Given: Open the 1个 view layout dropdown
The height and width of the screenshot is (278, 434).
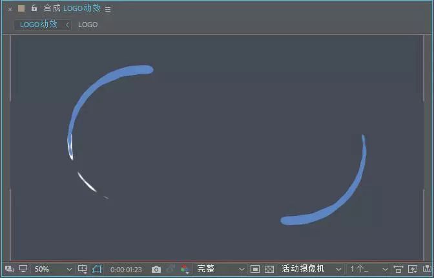Looking at the screenshot, I should pos(368,269).
